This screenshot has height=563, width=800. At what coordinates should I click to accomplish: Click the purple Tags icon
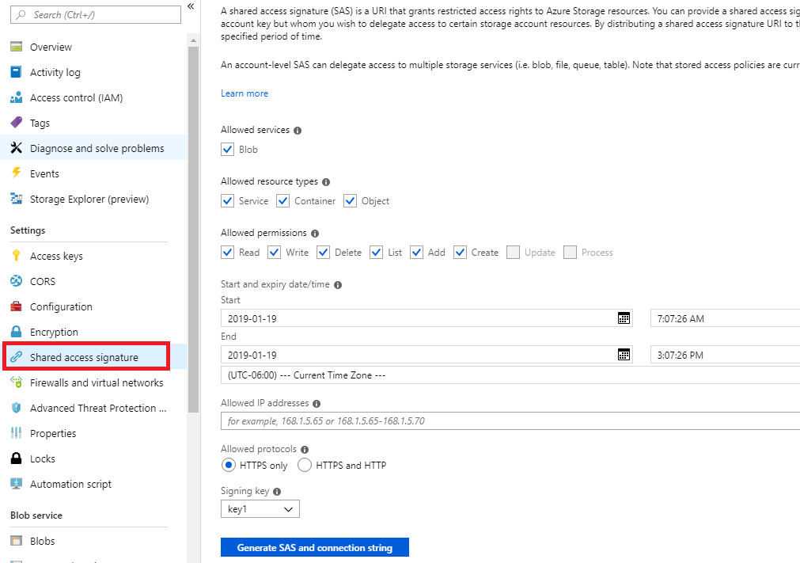(x=17, y=123)
